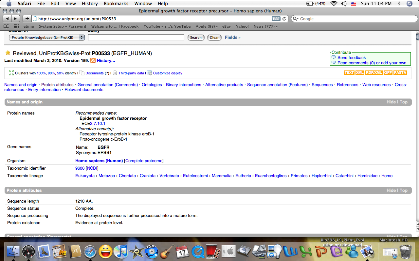Download the entry using the FASTA badge

tap(400, 72)
